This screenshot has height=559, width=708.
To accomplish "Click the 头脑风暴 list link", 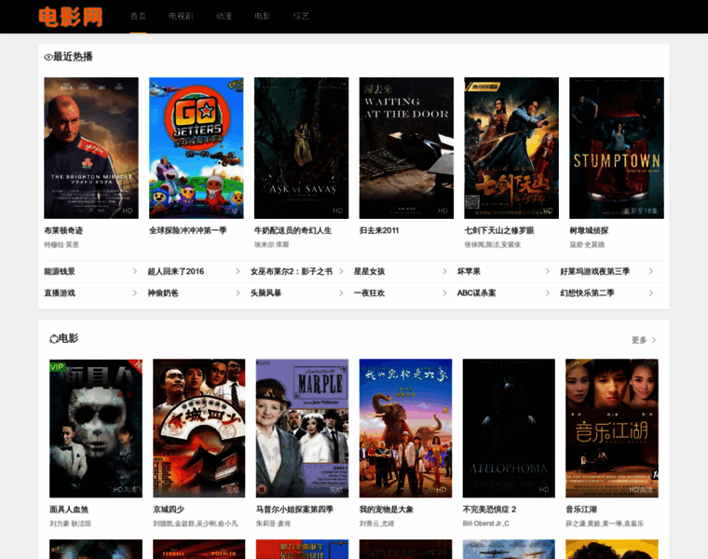I will [x=265, y=293].
